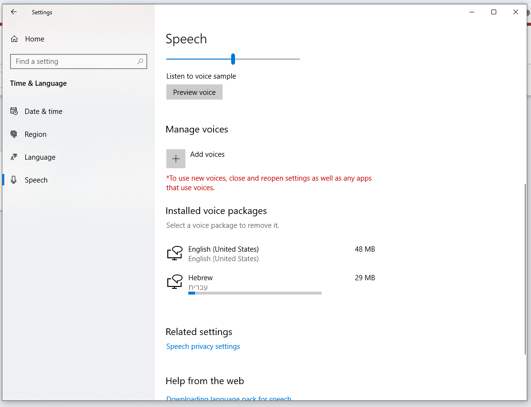Click the plus icon to add voices
This screenshot has height=407, width=531.
[x=176, y=159]
